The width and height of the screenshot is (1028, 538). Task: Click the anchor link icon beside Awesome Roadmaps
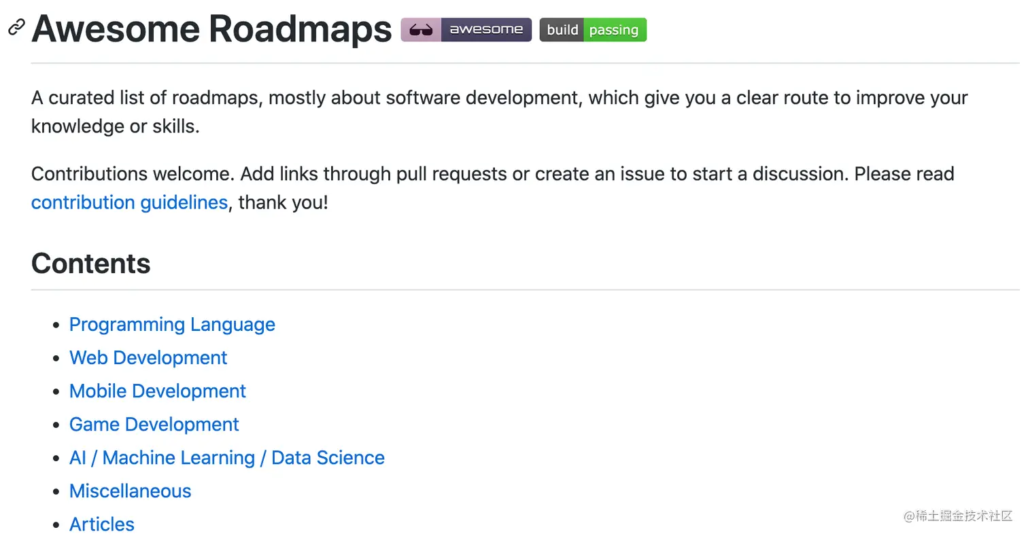coord(16,27)
